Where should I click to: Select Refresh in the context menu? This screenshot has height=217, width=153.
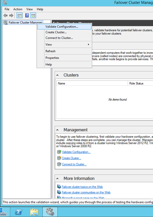[64, 51]
